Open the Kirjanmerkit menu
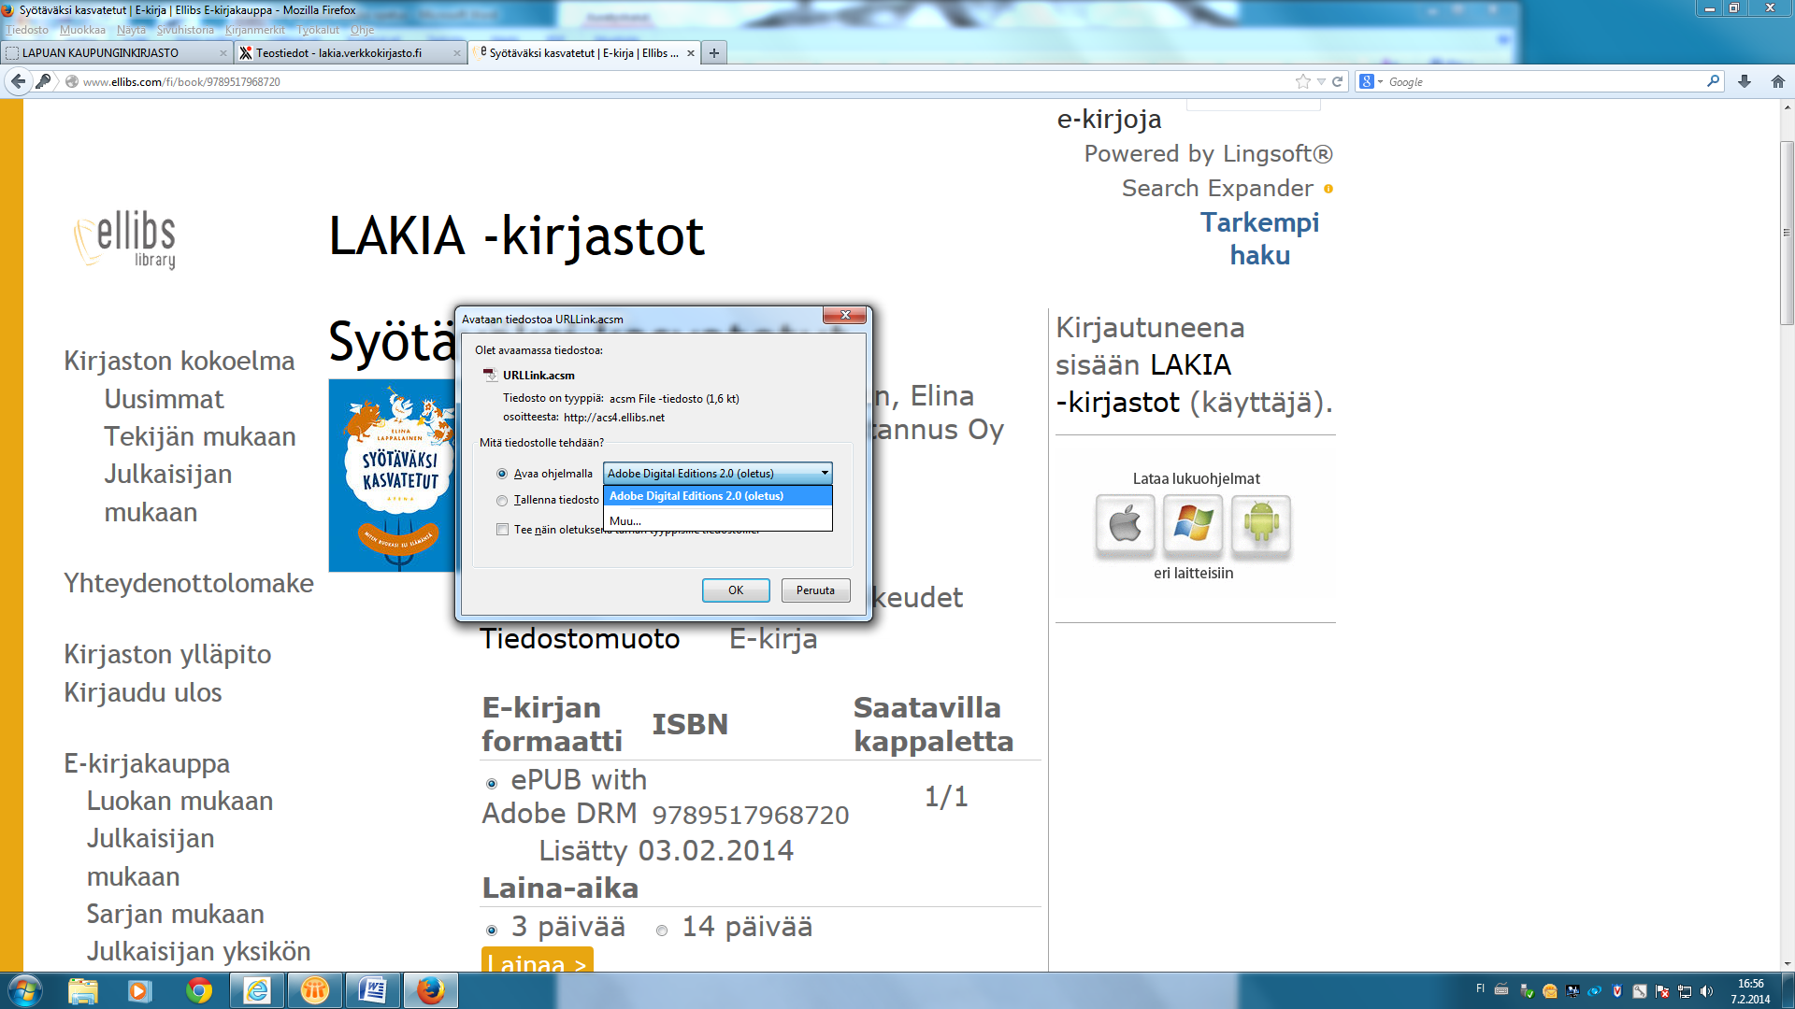 254,30
